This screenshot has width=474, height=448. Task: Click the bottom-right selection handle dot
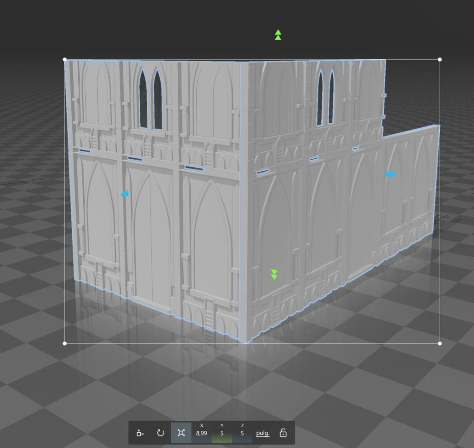[439, 343]
